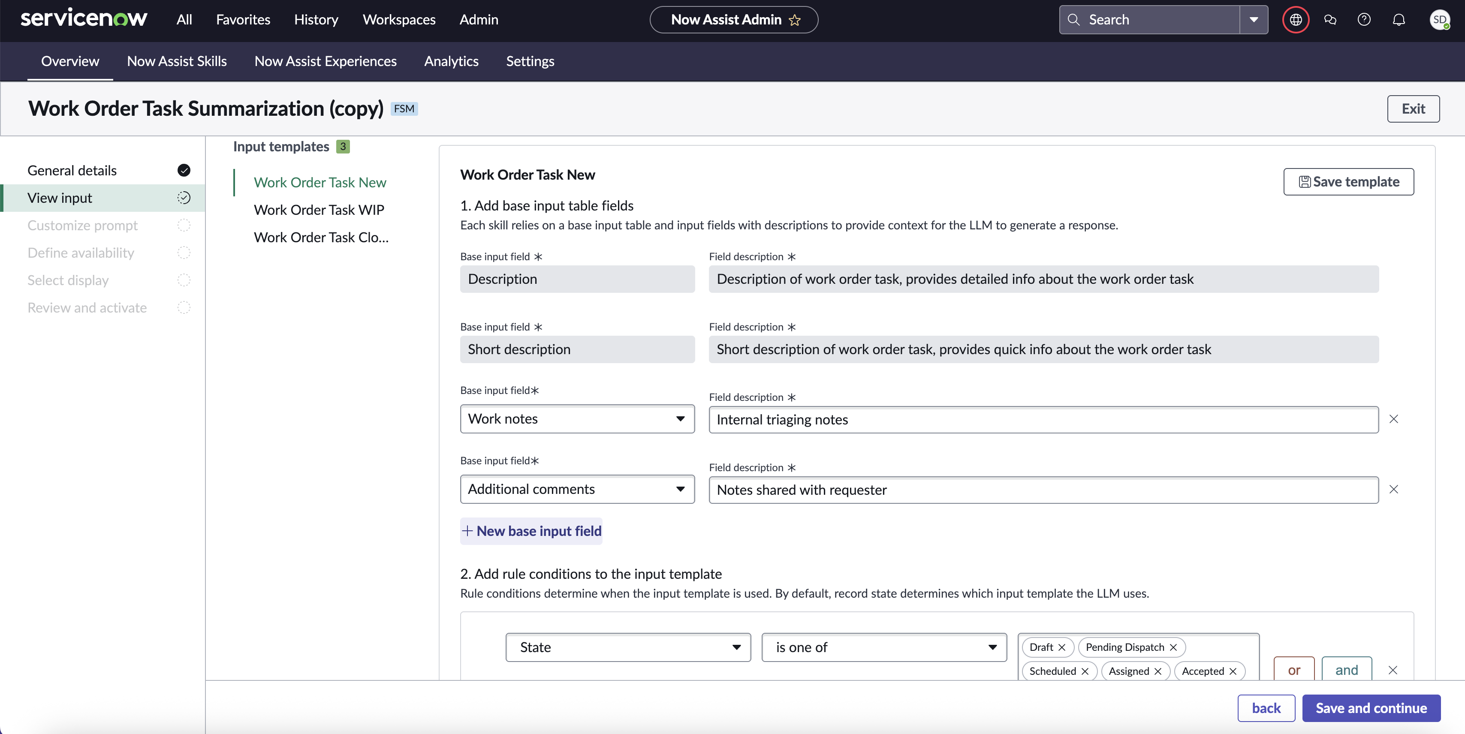1465x734 pixels.
Task: Click the back button
Action: (x=1266, y=708)
